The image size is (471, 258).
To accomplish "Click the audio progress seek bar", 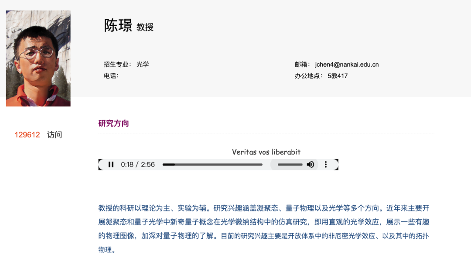I will coord(212,165).
